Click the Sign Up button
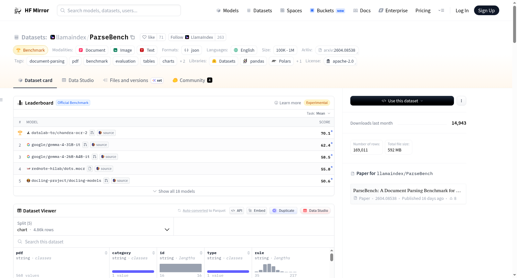Screen dimensions: 517x278 click(486, 10)
